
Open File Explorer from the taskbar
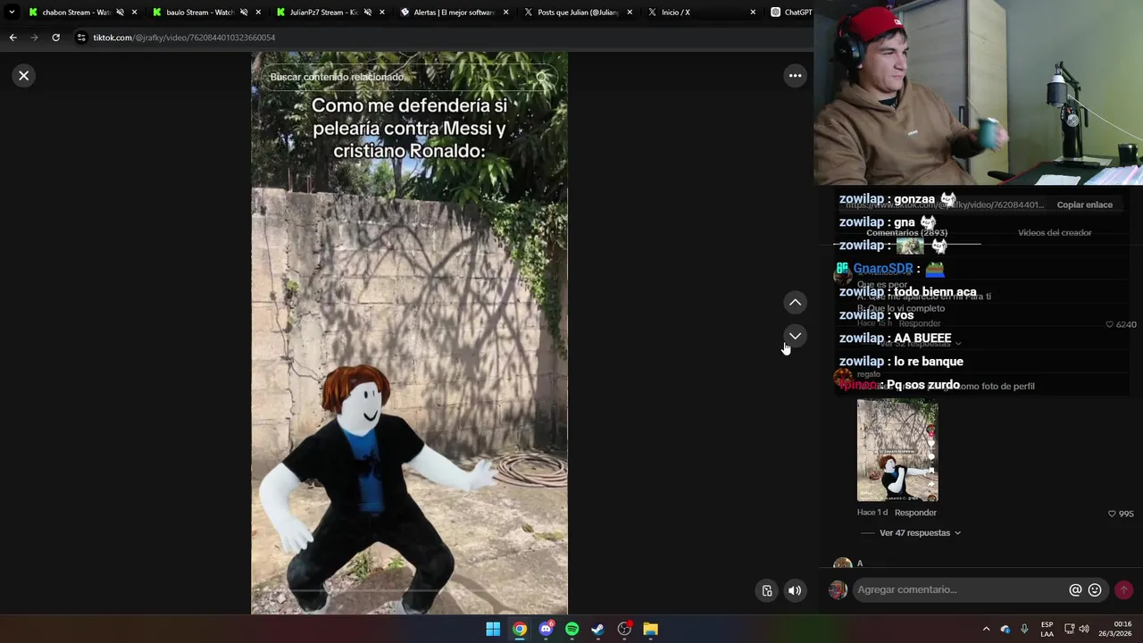[650, 630]
